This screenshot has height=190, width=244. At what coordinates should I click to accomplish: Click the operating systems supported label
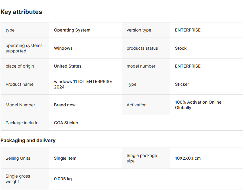24,48
